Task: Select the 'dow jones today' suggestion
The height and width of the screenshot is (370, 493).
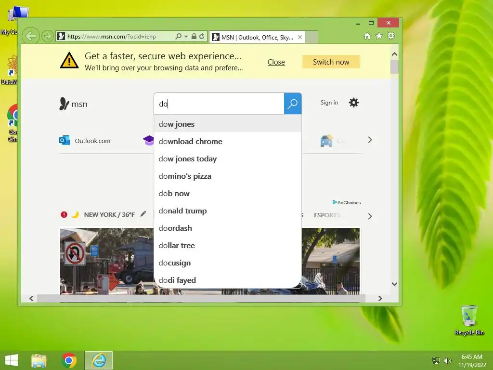Action: (228, 159)
